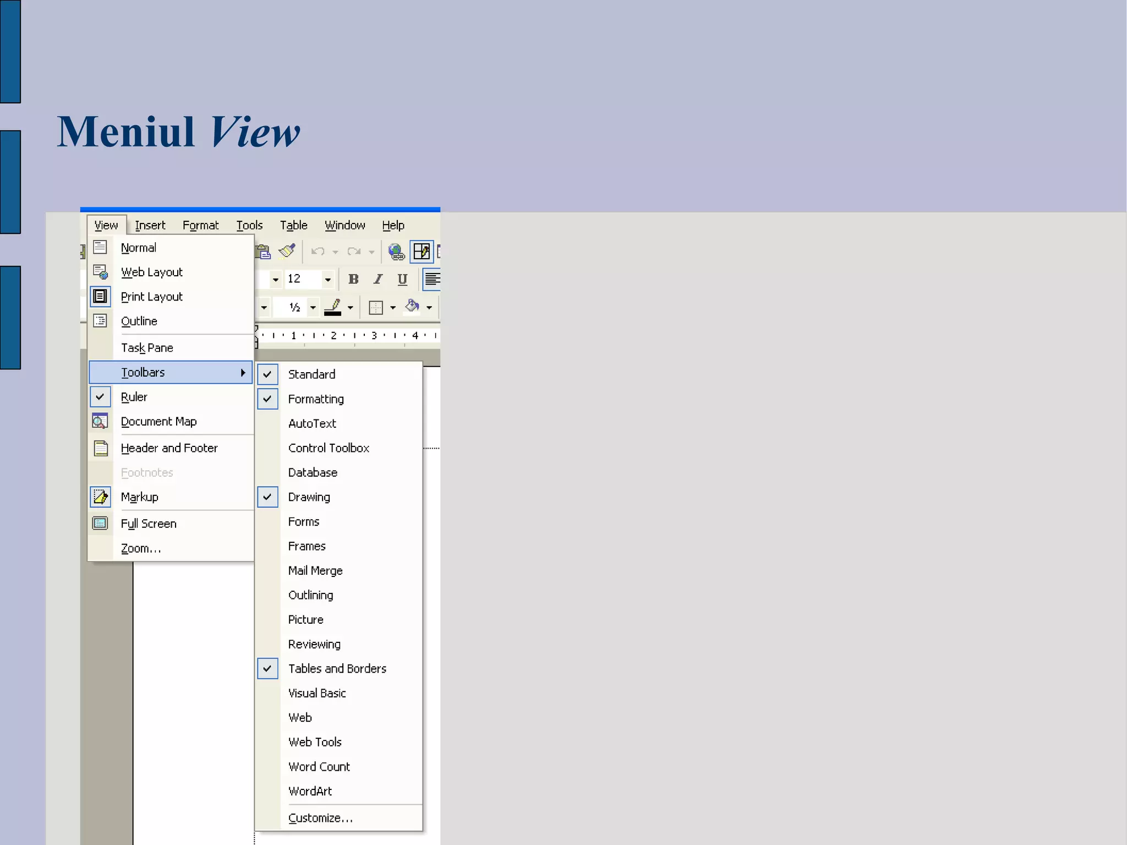
Task: Click the horizontal ruler at mark 2
Action: pos(333,335)
